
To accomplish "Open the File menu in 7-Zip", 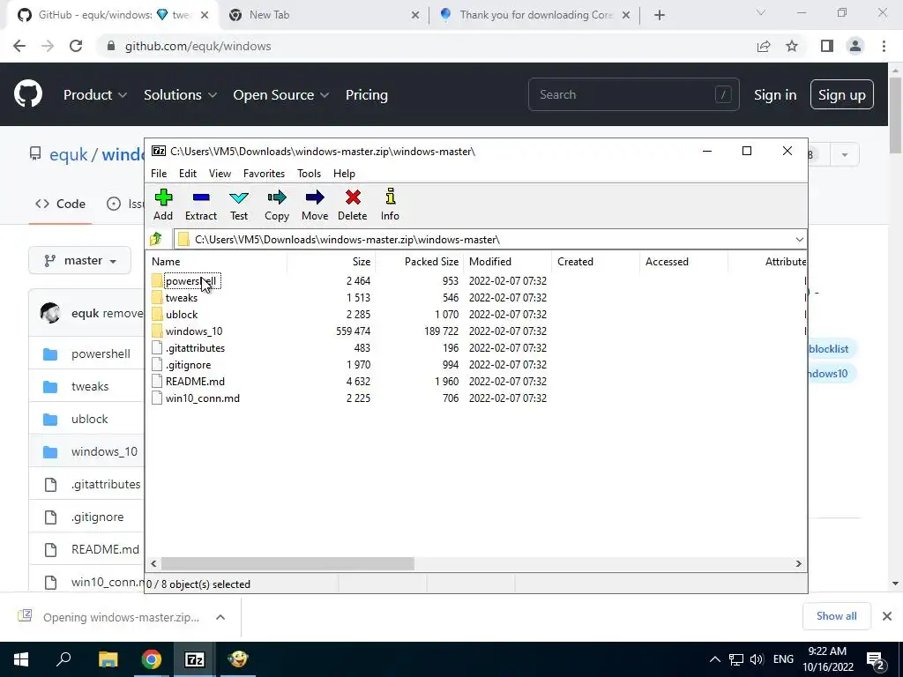I will pos(159,174).
